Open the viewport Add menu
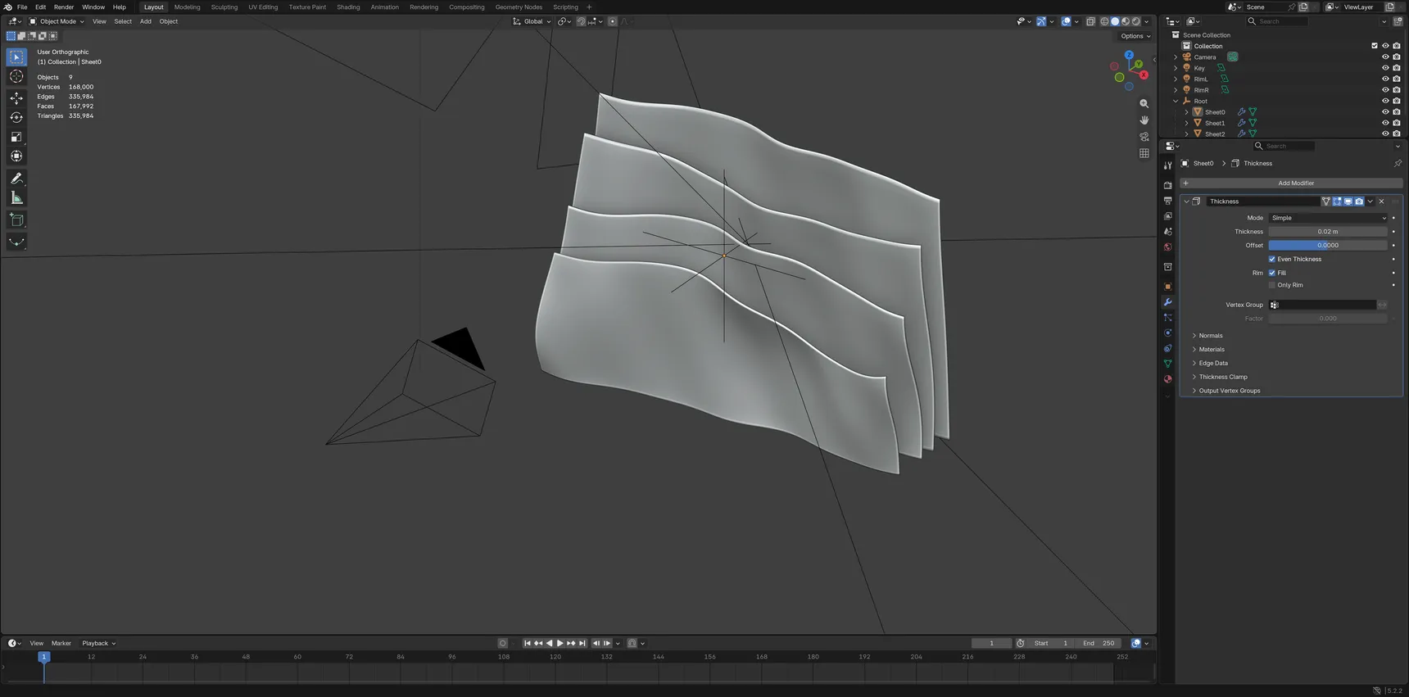This screenshot has width=1409, height=697. 145,21
